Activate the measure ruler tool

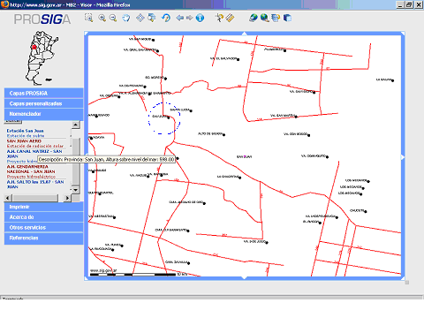[230, 18]
